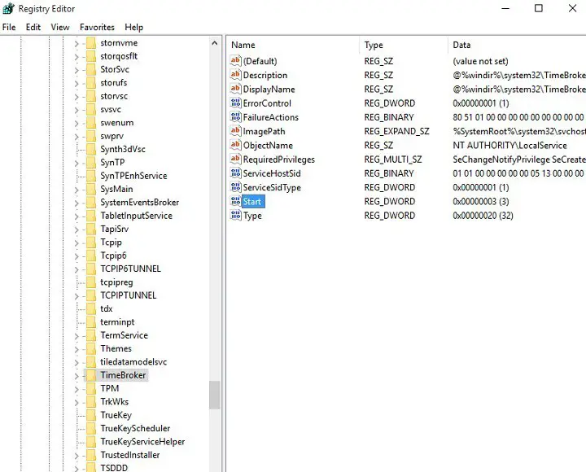This screenshot has width=586, height=472.
Task: Click the NT AUTHORITY\LocalService data cell
Action: [x=509, y=146]
